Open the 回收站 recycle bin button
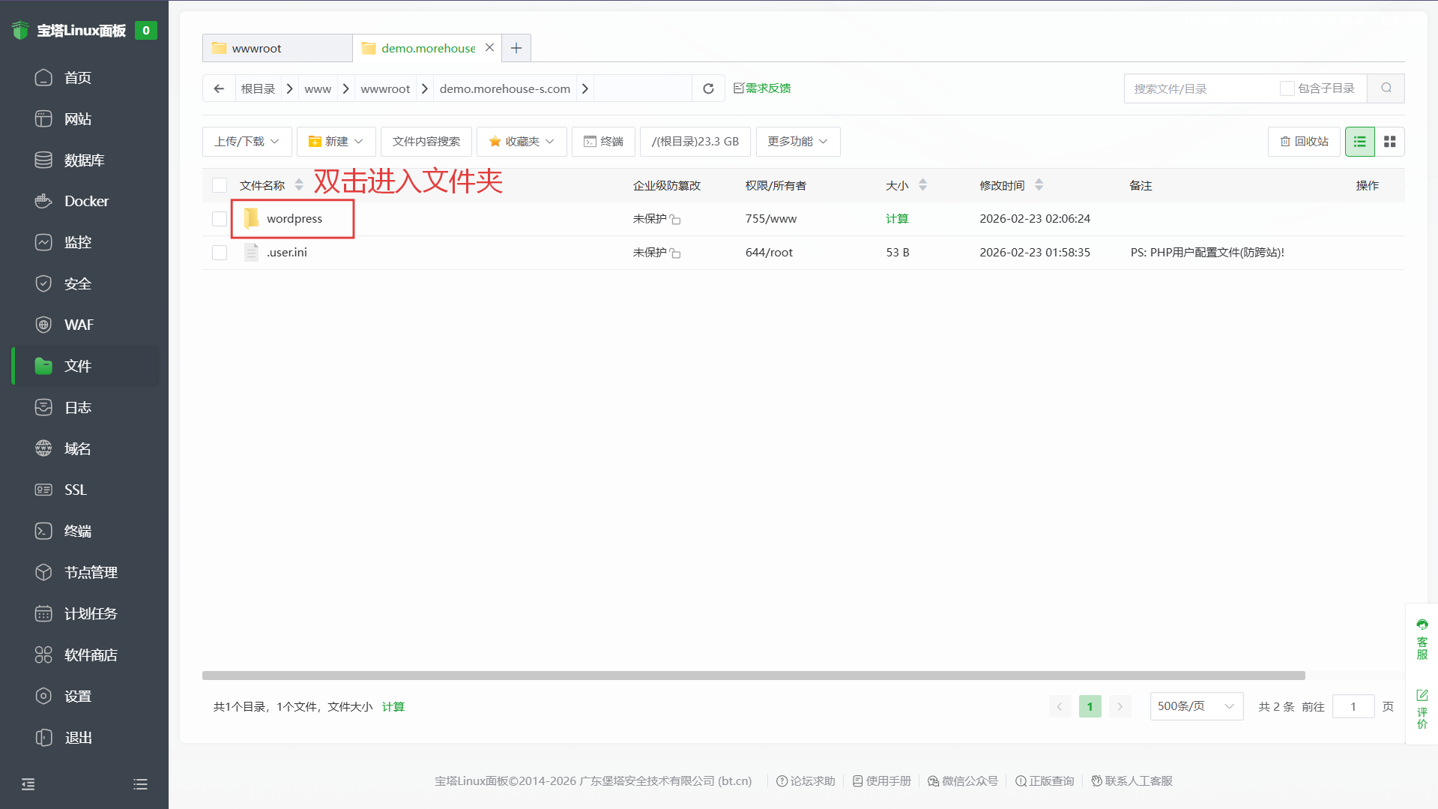Image resolution: width=1438 pixels, height=809 pixels. point(1304,142)
